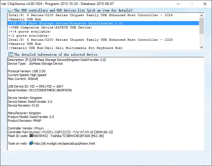Screen dimensions: 212x166
Task: Click the storage icon next to Device Type
Action: [x=31, y=63]
